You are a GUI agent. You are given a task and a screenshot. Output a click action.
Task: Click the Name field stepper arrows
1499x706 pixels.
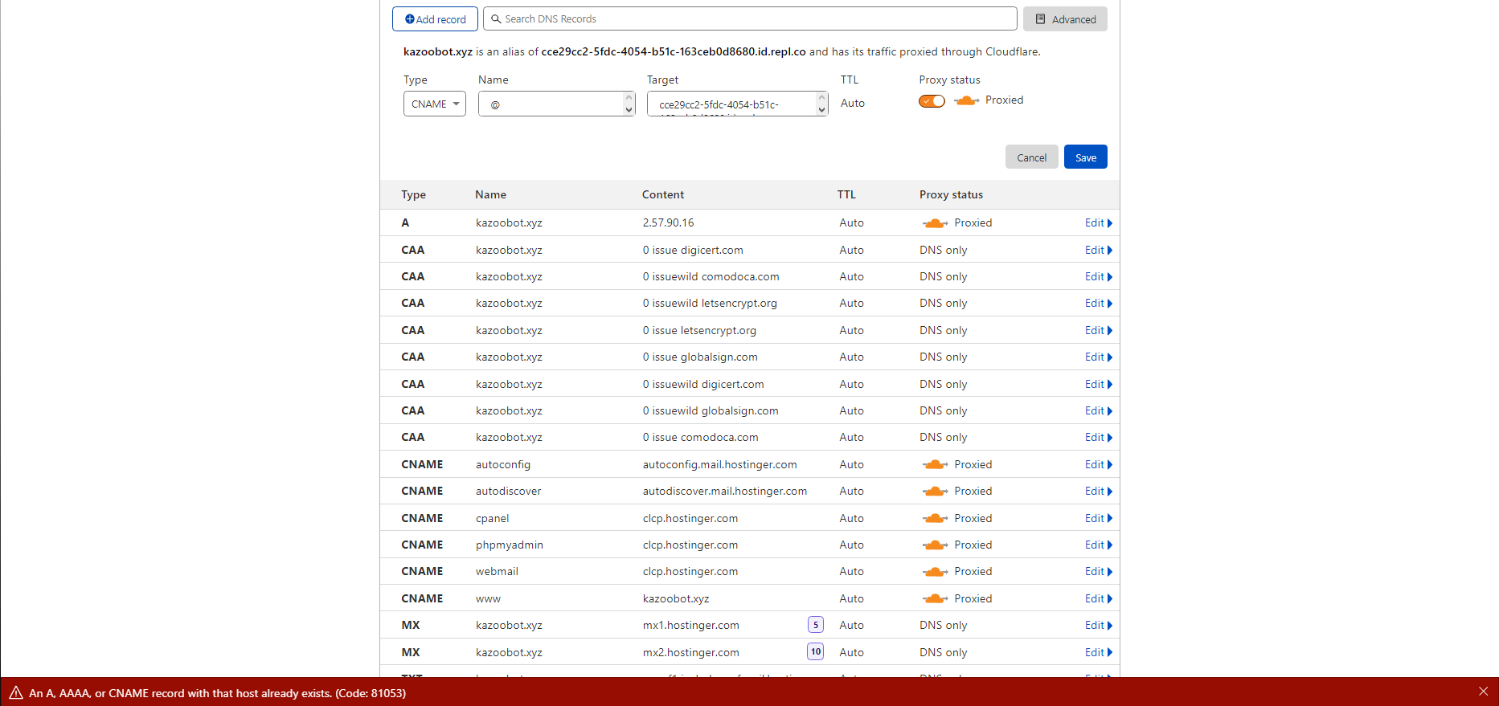(x=629, y=104)
